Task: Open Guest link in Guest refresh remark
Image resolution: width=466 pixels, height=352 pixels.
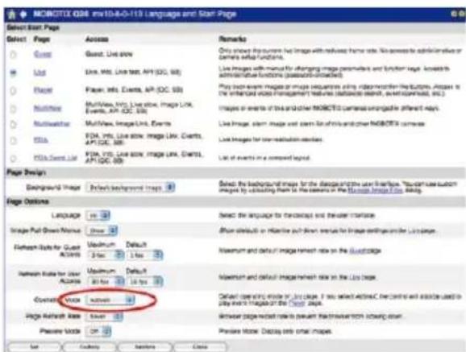Action: [x=357, y=251]
